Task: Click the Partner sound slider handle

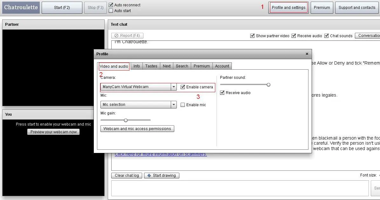Action: [x=268, y=85]
